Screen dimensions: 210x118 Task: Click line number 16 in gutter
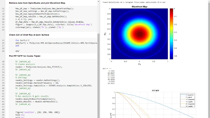click(x=3, y=9)
